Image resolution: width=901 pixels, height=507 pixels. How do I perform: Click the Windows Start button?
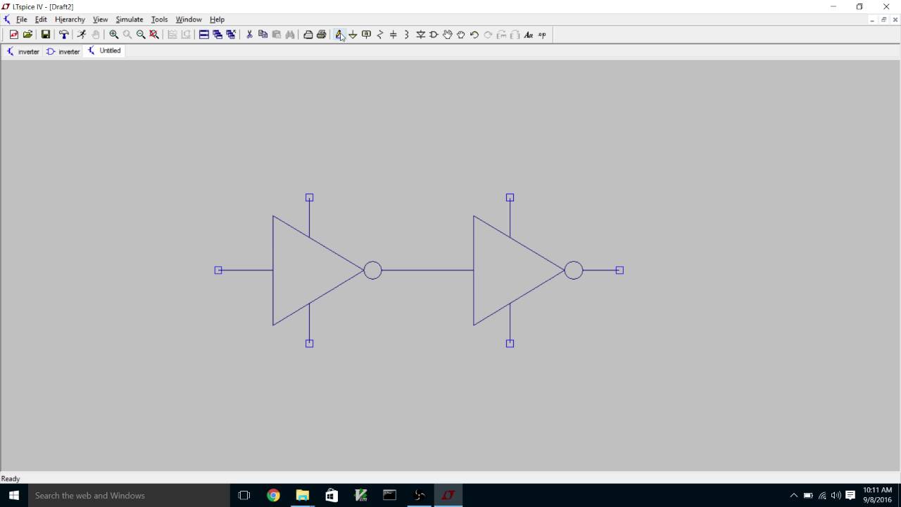pyautogui.click(x=13, y=496)
